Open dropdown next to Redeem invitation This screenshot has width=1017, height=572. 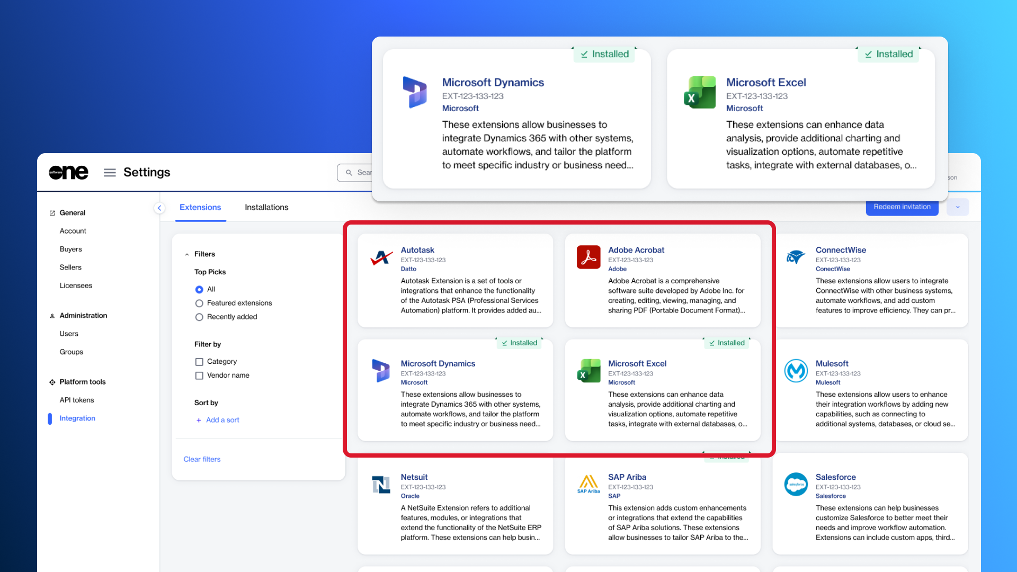coord(958,207)
